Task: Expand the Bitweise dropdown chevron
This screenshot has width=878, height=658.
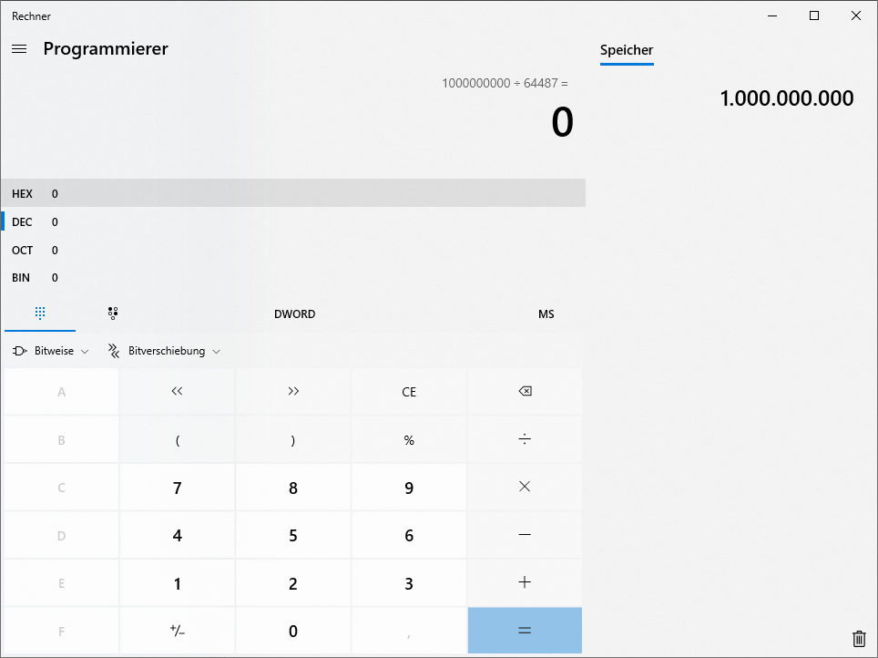Action: pyautogui.click(x=85, y=352)
